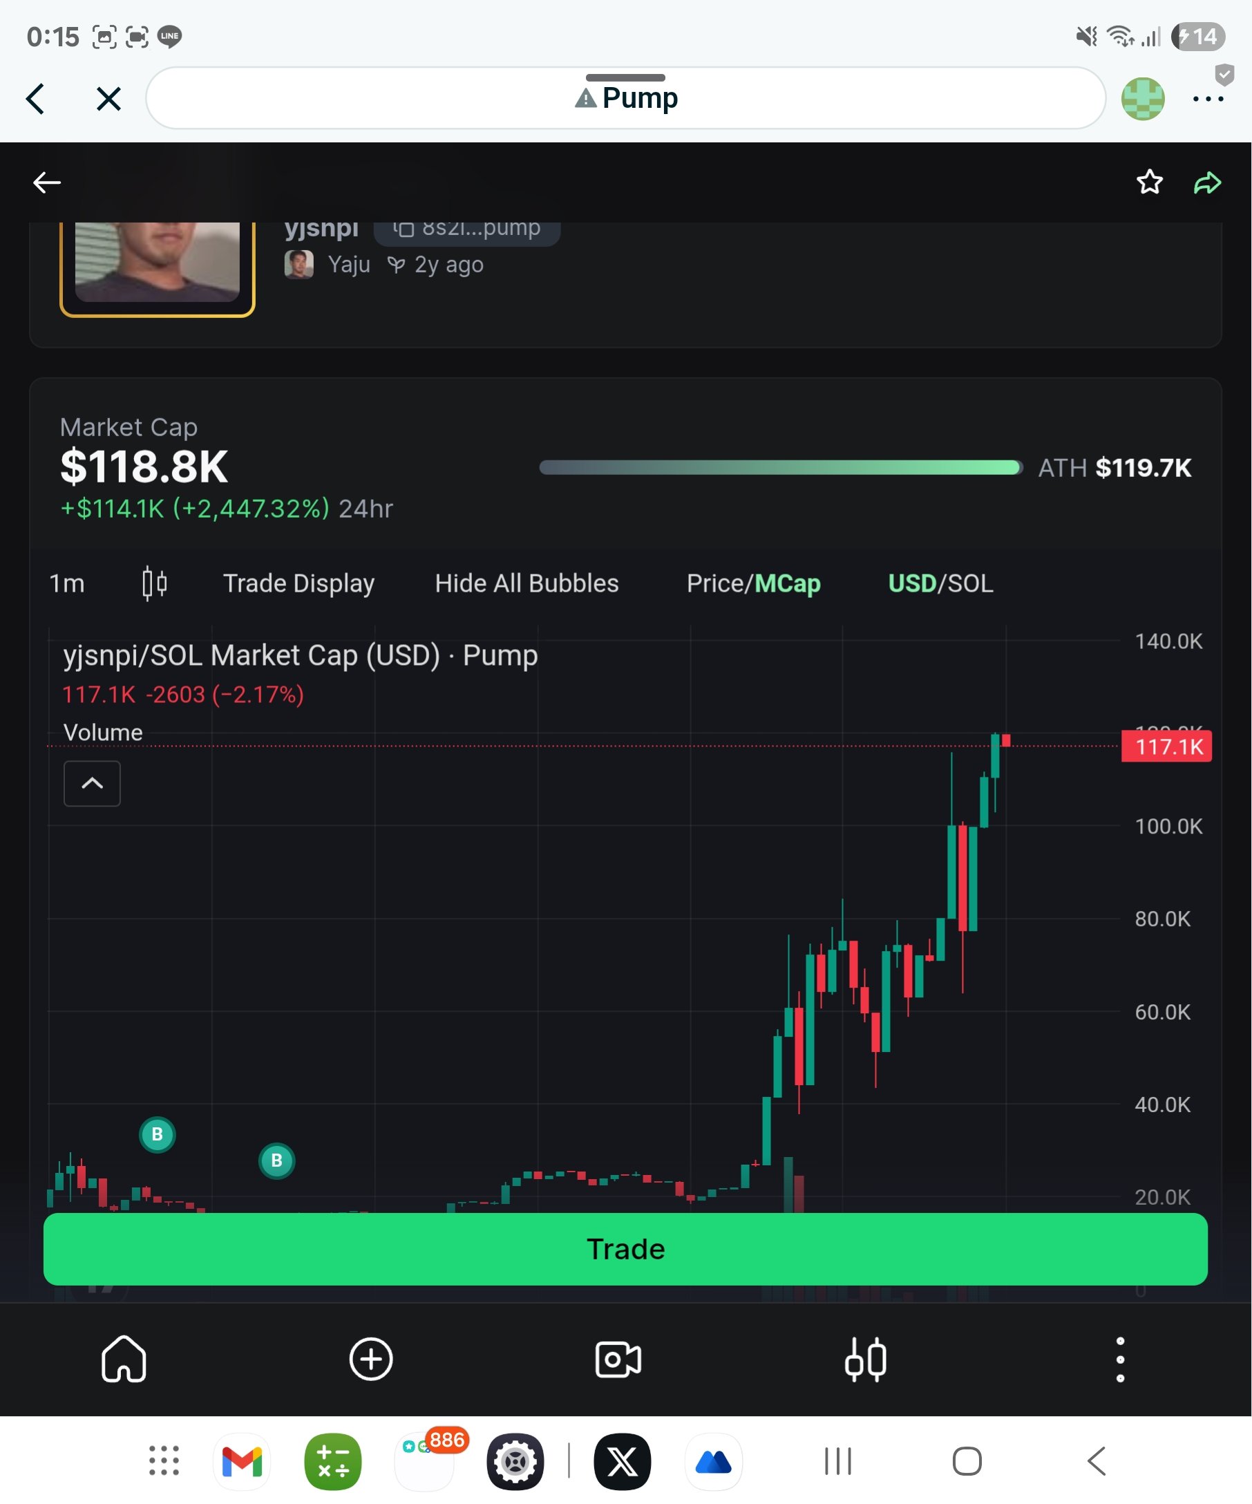Open the vertical three-dot more menu
This screenshot has height=1504, width=1252.
pyautogui.click(x=1119, y=1359)
